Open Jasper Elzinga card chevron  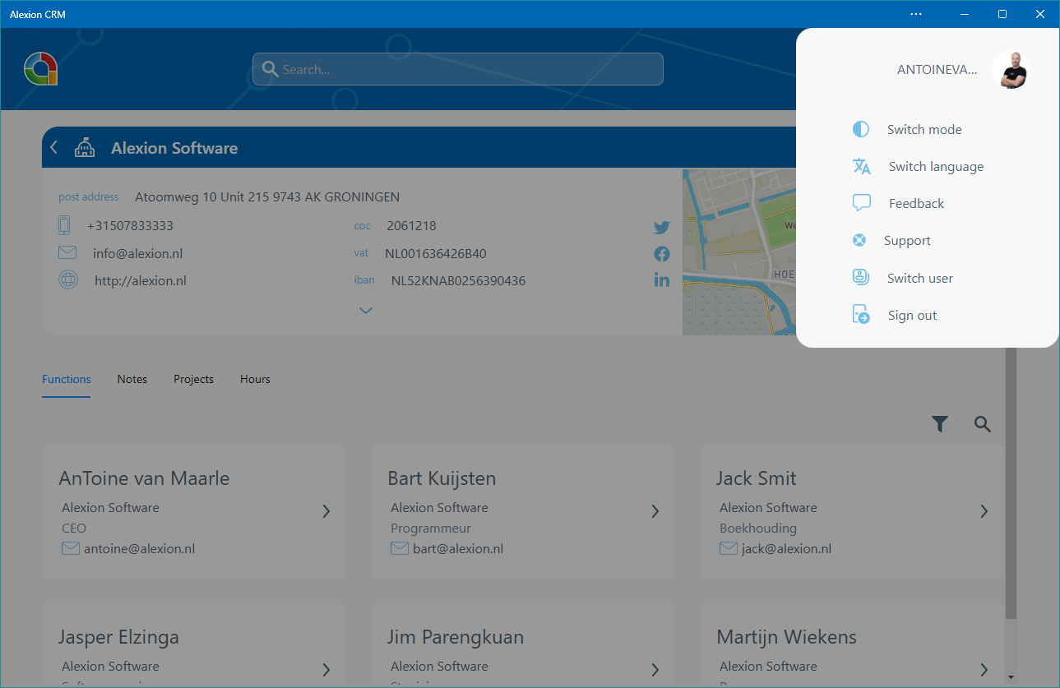click(x=326, y=670)
